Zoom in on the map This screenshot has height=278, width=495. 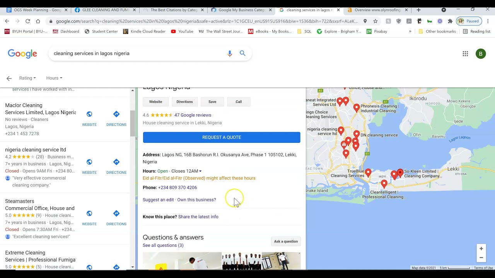481,248
